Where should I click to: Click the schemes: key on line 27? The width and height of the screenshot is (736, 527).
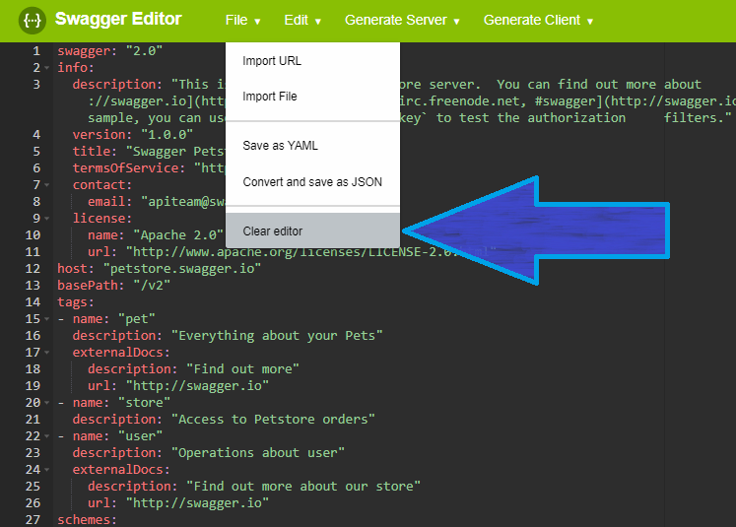tap(87, 520)
